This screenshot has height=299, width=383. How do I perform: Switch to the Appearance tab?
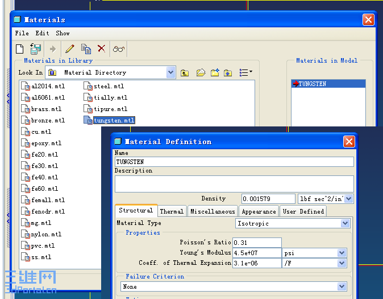[259, 211]
